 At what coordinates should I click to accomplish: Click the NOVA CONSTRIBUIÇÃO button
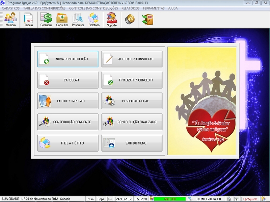point(68,59)
